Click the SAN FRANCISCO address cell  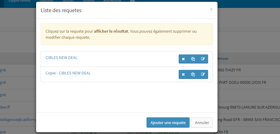tap(249, 120)
